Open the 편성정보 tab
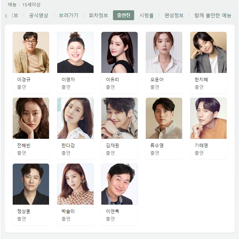The width and height of the screenshot is (239, 239). point(174,15)
